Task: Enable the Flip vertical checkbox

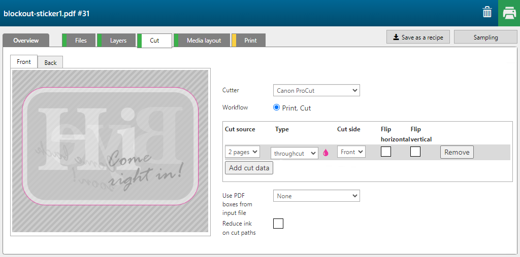Action: pos(415,152)
